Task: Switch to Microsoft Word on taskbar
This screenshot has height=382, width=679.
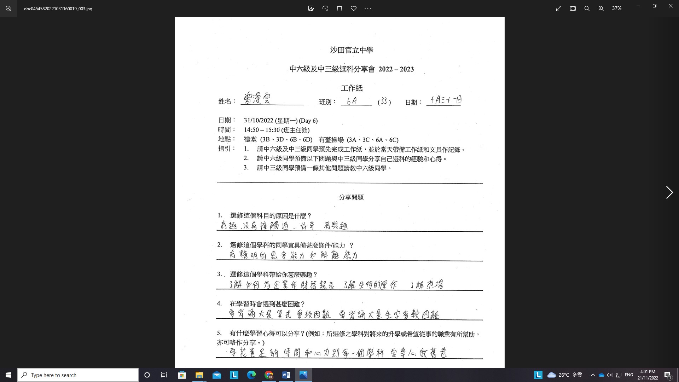Action: coord(286,375)
